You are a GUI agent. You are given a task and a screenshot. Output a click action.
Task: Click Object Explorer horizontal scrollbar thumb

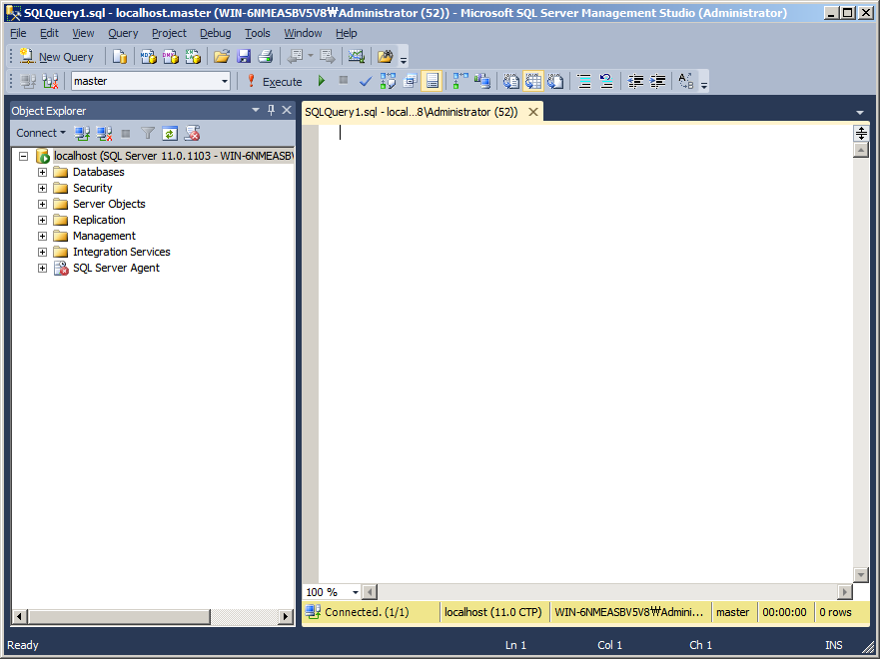119,616
